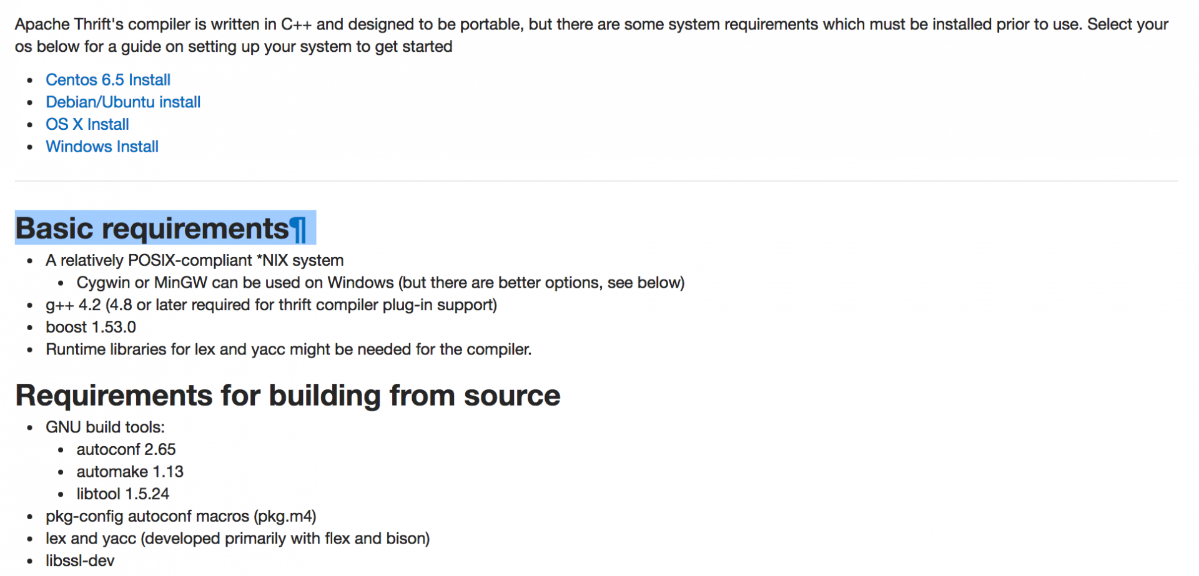Viewport: 1199px width, 576px height.
Task: Click the Requirements for building from source heading
Action: (x=288, y=396)
